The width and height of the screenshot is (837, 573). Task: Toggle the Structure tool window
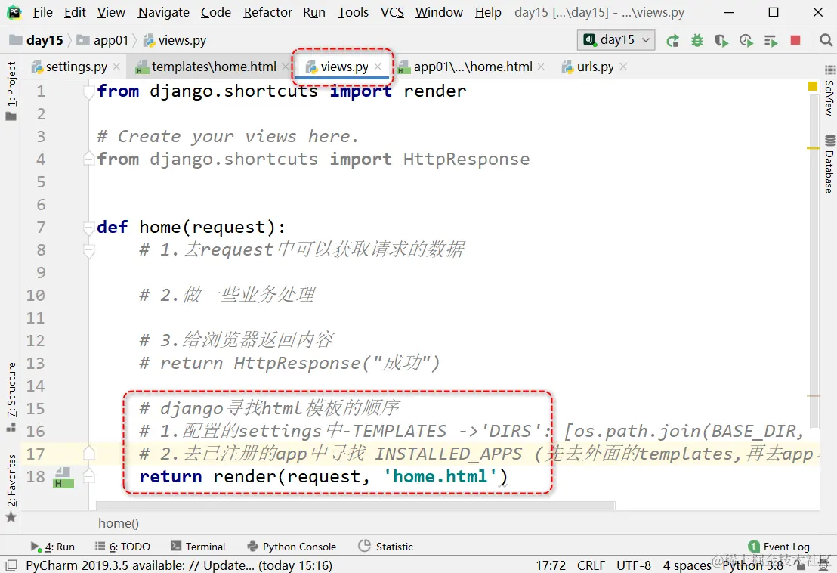11,396
